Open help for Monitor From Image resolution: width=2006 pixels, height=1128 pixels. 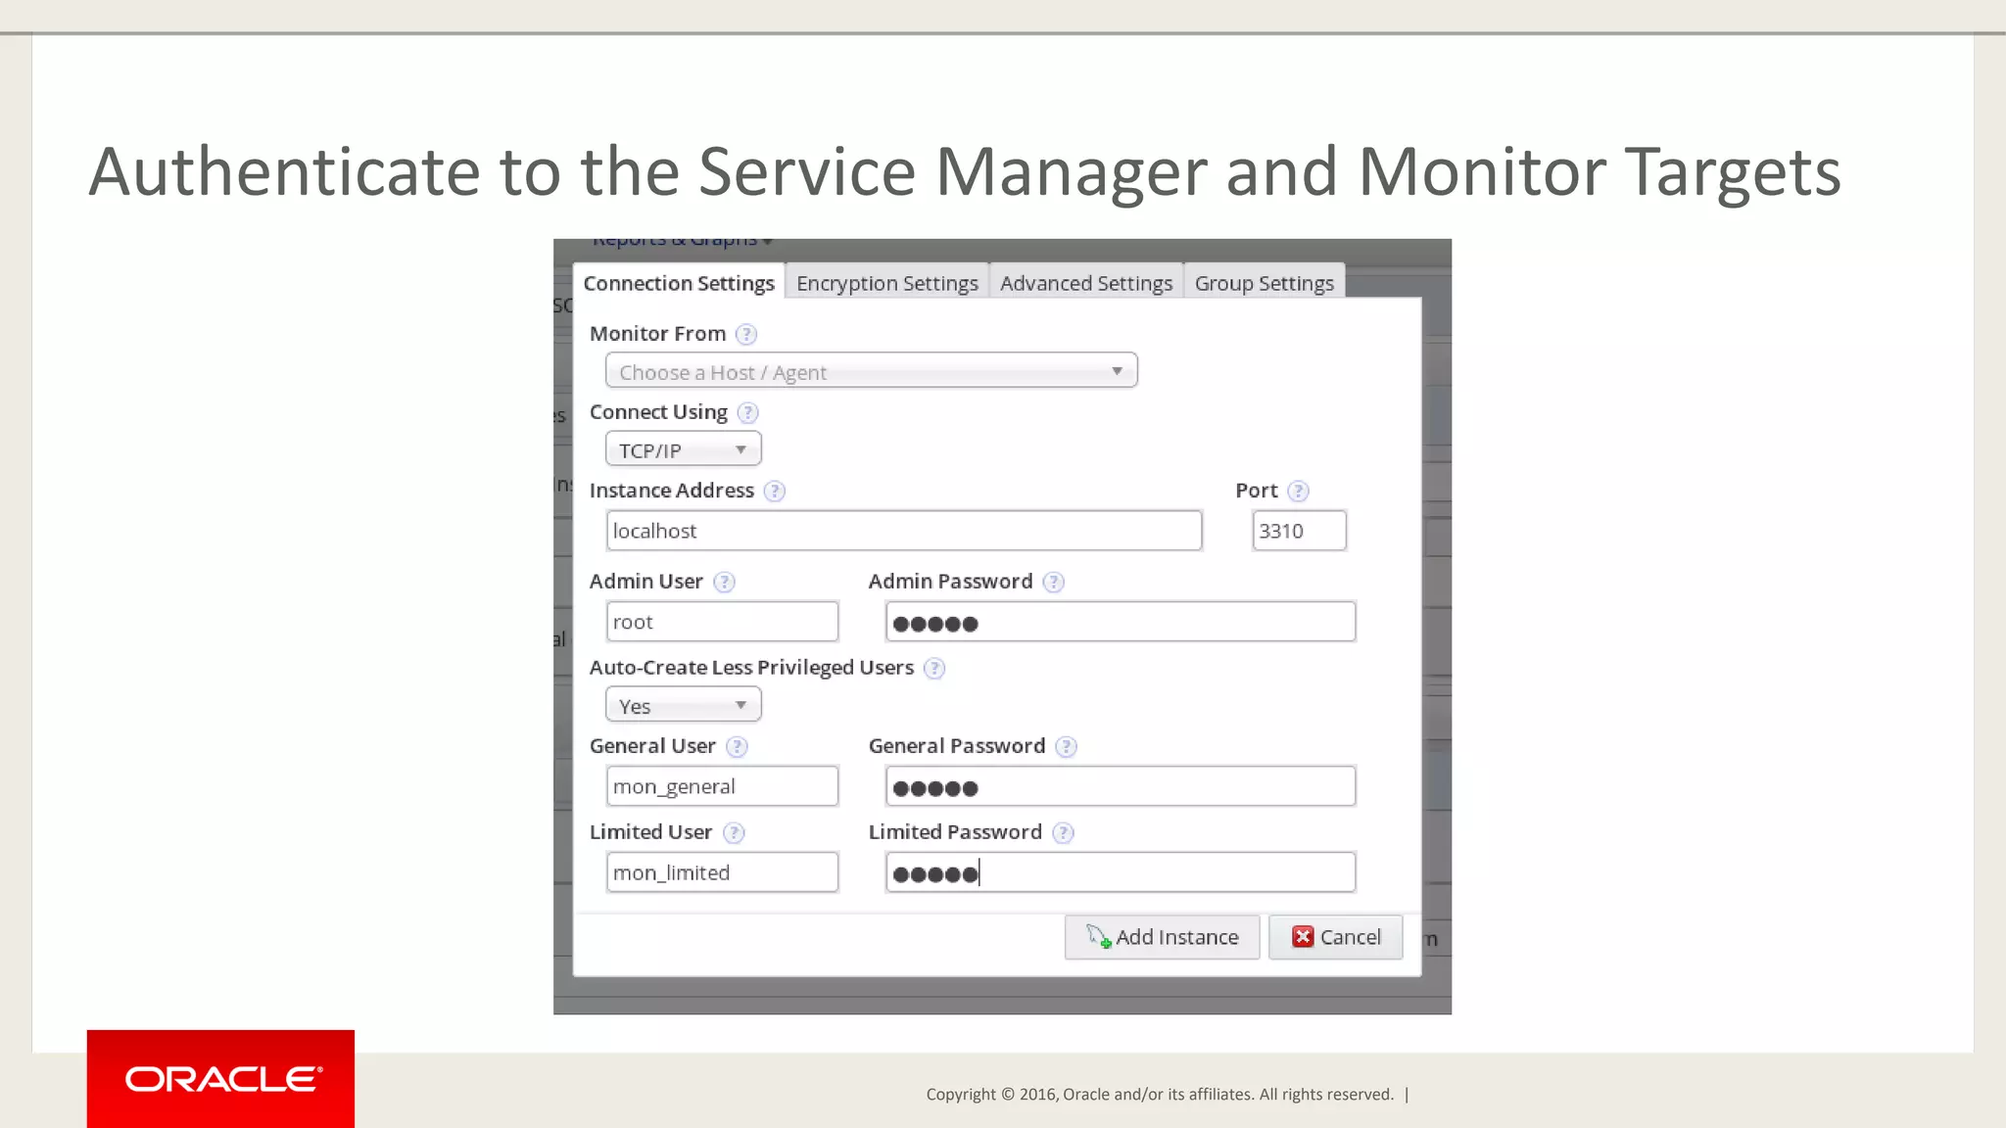(746, 334)
